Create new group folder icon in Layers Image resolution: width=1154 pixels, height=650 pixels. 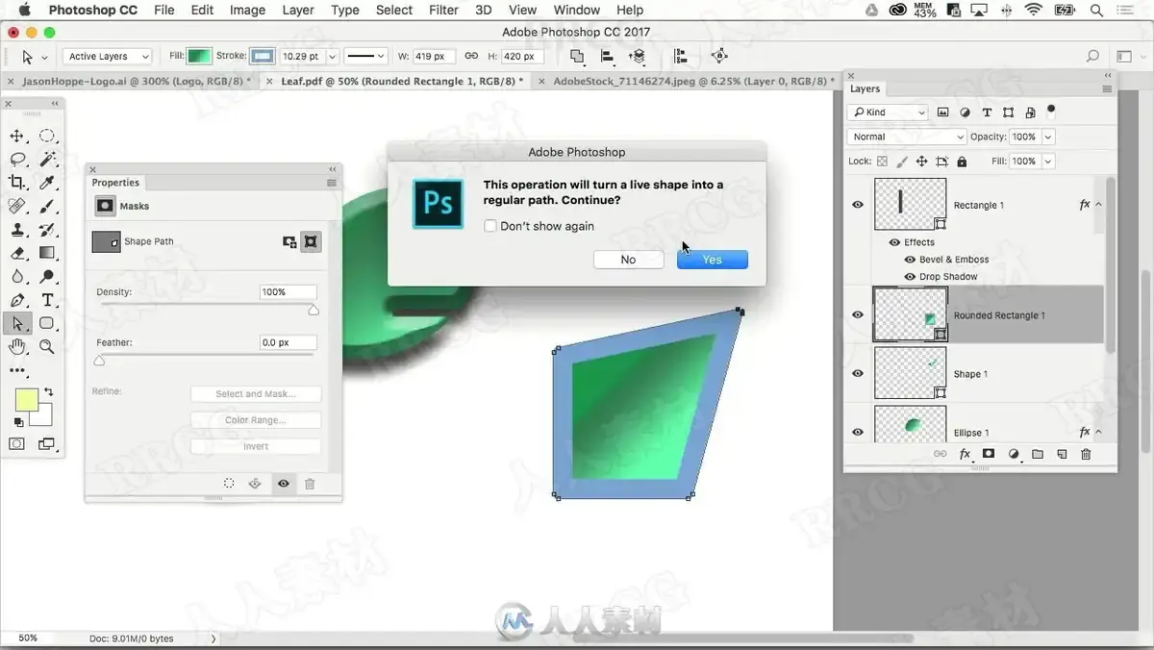click(1038, 454)
